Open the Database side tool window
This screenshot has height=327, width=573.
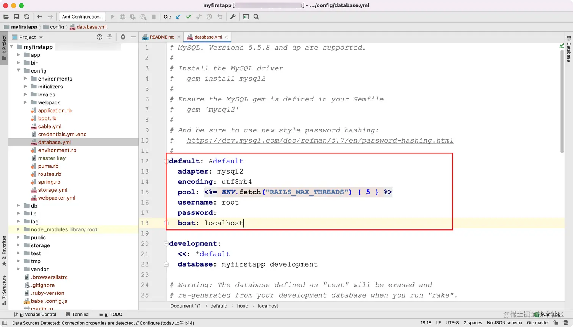(x=569, y=49)
